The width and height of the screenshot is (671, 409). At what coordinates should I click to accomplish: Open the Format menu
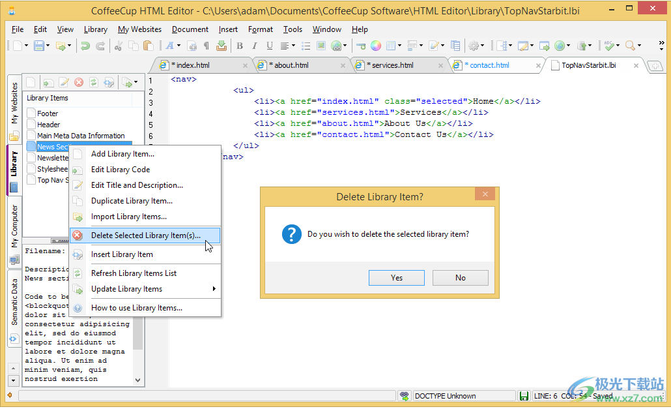click(260, 29)
